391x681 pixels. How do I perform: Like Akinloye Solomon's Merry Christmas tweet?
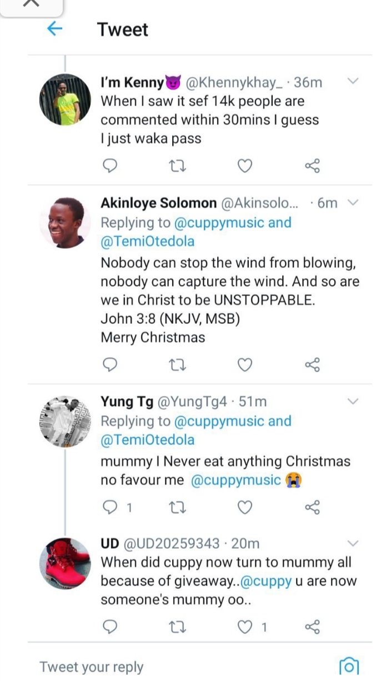[x=245, y=364]
